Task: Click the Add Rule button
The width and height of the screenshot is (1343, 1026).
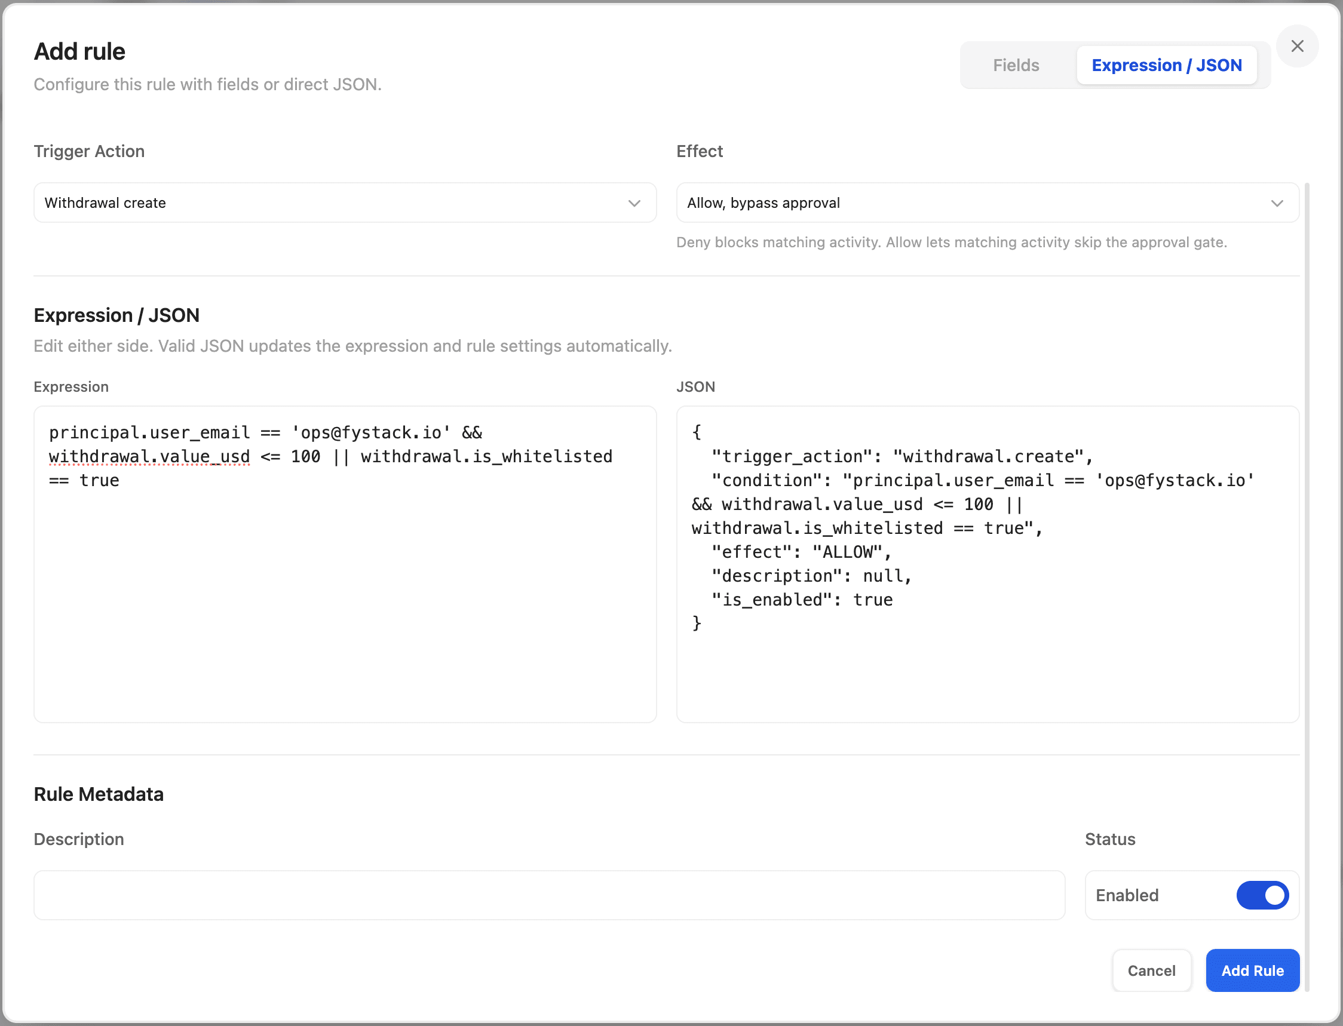Action: pos(1252,970)
